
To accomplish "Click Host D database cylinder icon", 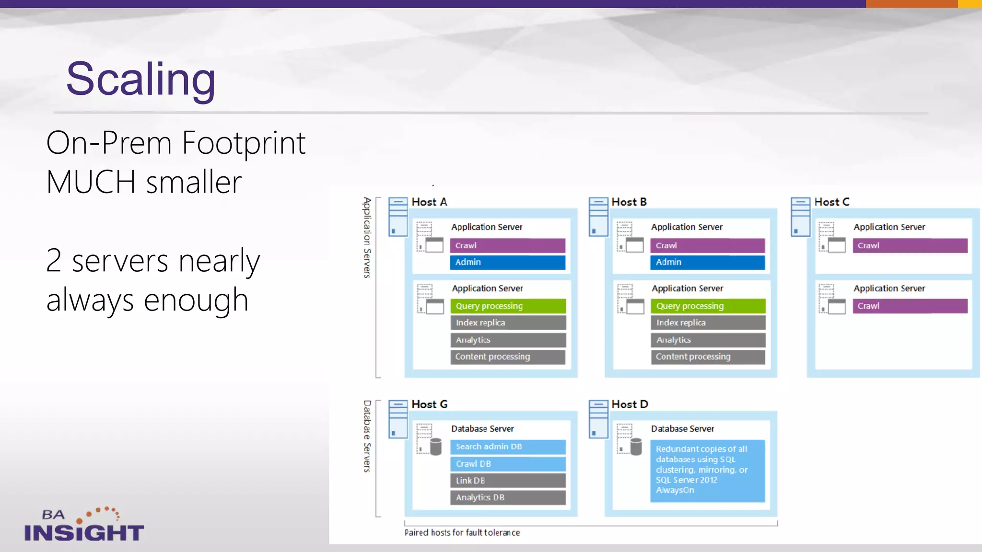I will tap(636, 447).
